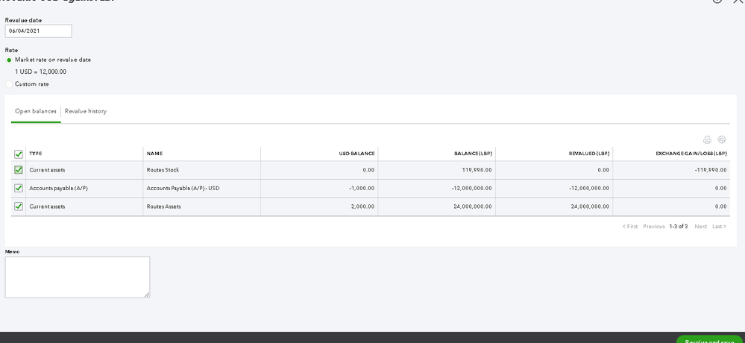Open the Open balances tab

tap(36, 111)
